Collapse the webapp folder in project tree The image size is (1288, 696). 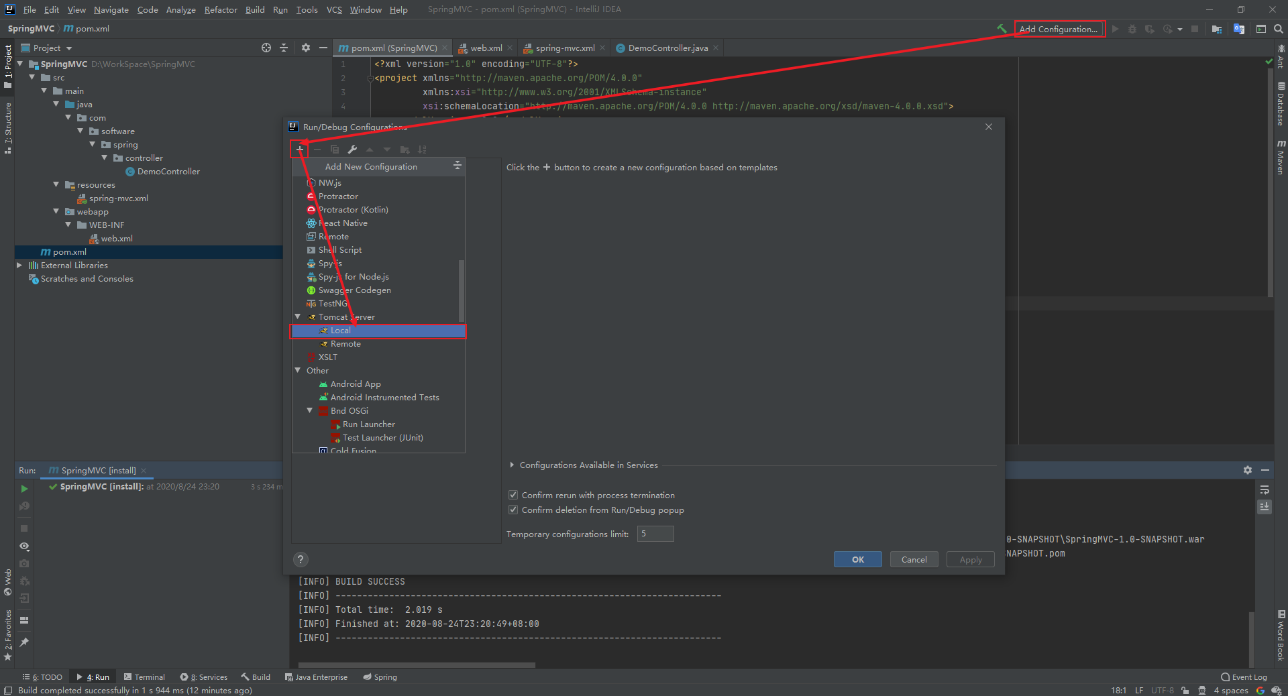coord(56,211)
